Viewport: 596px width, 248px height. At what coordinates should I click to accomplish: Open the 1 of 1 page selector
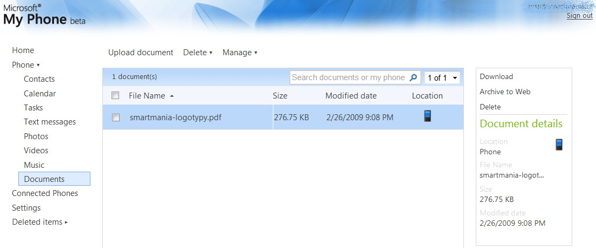[442, 77]
